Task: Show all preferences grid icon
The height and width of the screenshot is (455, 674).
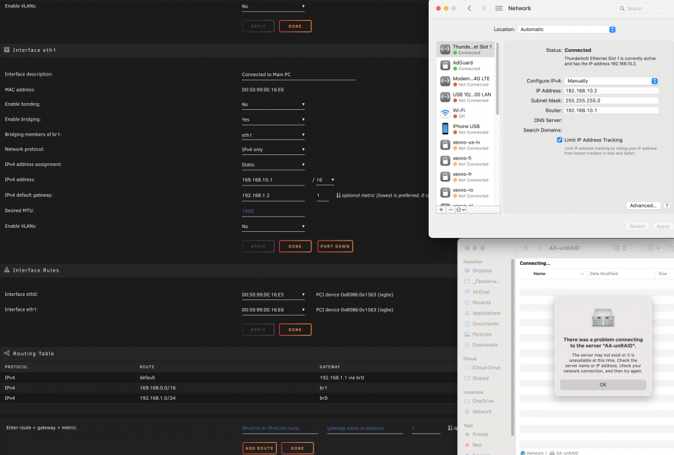Action: [499, 8]
